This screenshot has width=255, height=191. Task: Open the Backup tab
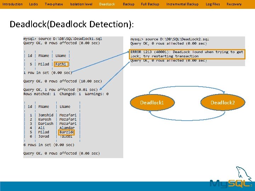(129, 4)
